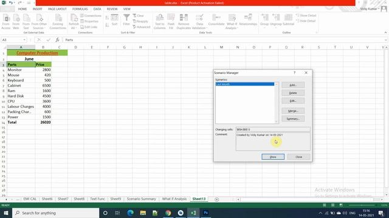
Task: Open What-If Analysis dropdown
Action: (x=232, y=22)
